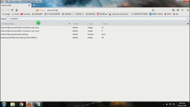The width and height of the screenshot is (190, 107).
Task: Sort by Preference Name column header
Action: [36, 24]
